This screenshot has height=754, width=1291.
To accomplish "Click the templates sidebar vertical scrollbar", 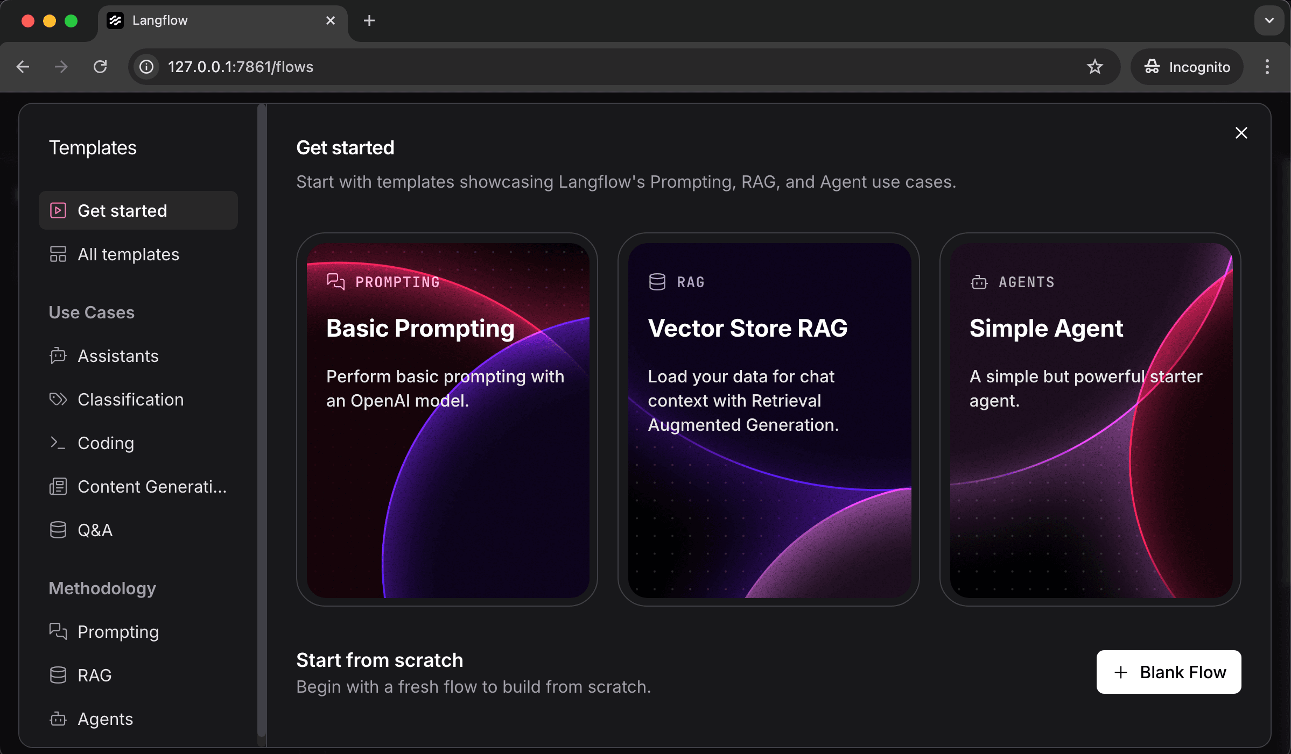I will click(x=262, y=419).
